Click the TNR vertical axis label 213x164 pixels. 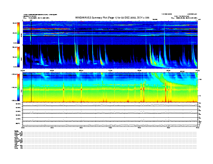21,92
